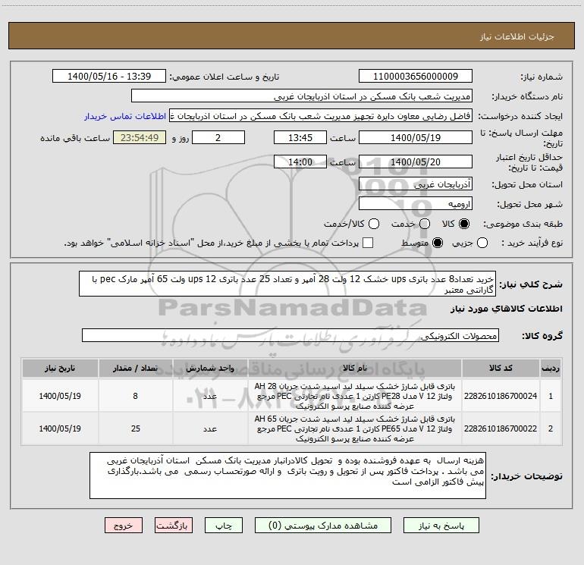Click 'اطلاعات کالاهای مورد نیاز' section heading
This screenshot has width=584, height=565.
(x=507, y=309)
